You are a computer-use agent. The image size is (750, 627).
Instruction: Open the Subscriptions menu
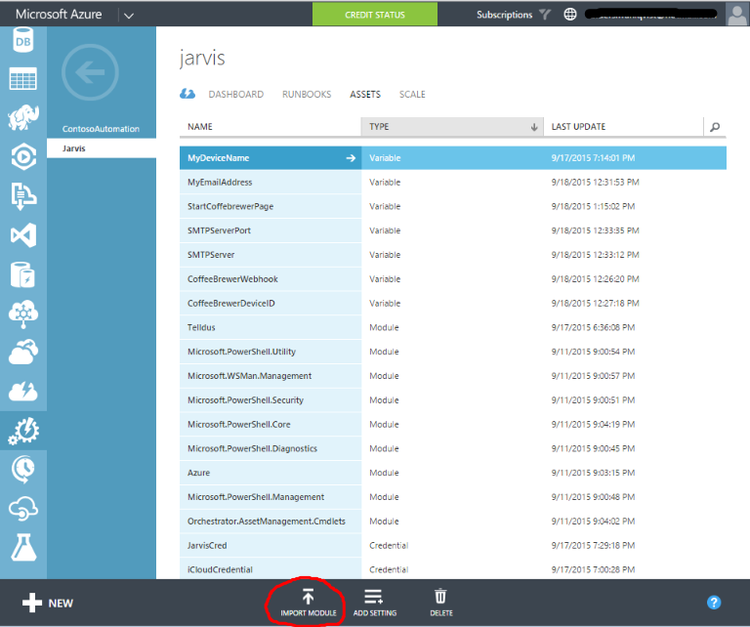pyautogui.click(x=504, y=15)
